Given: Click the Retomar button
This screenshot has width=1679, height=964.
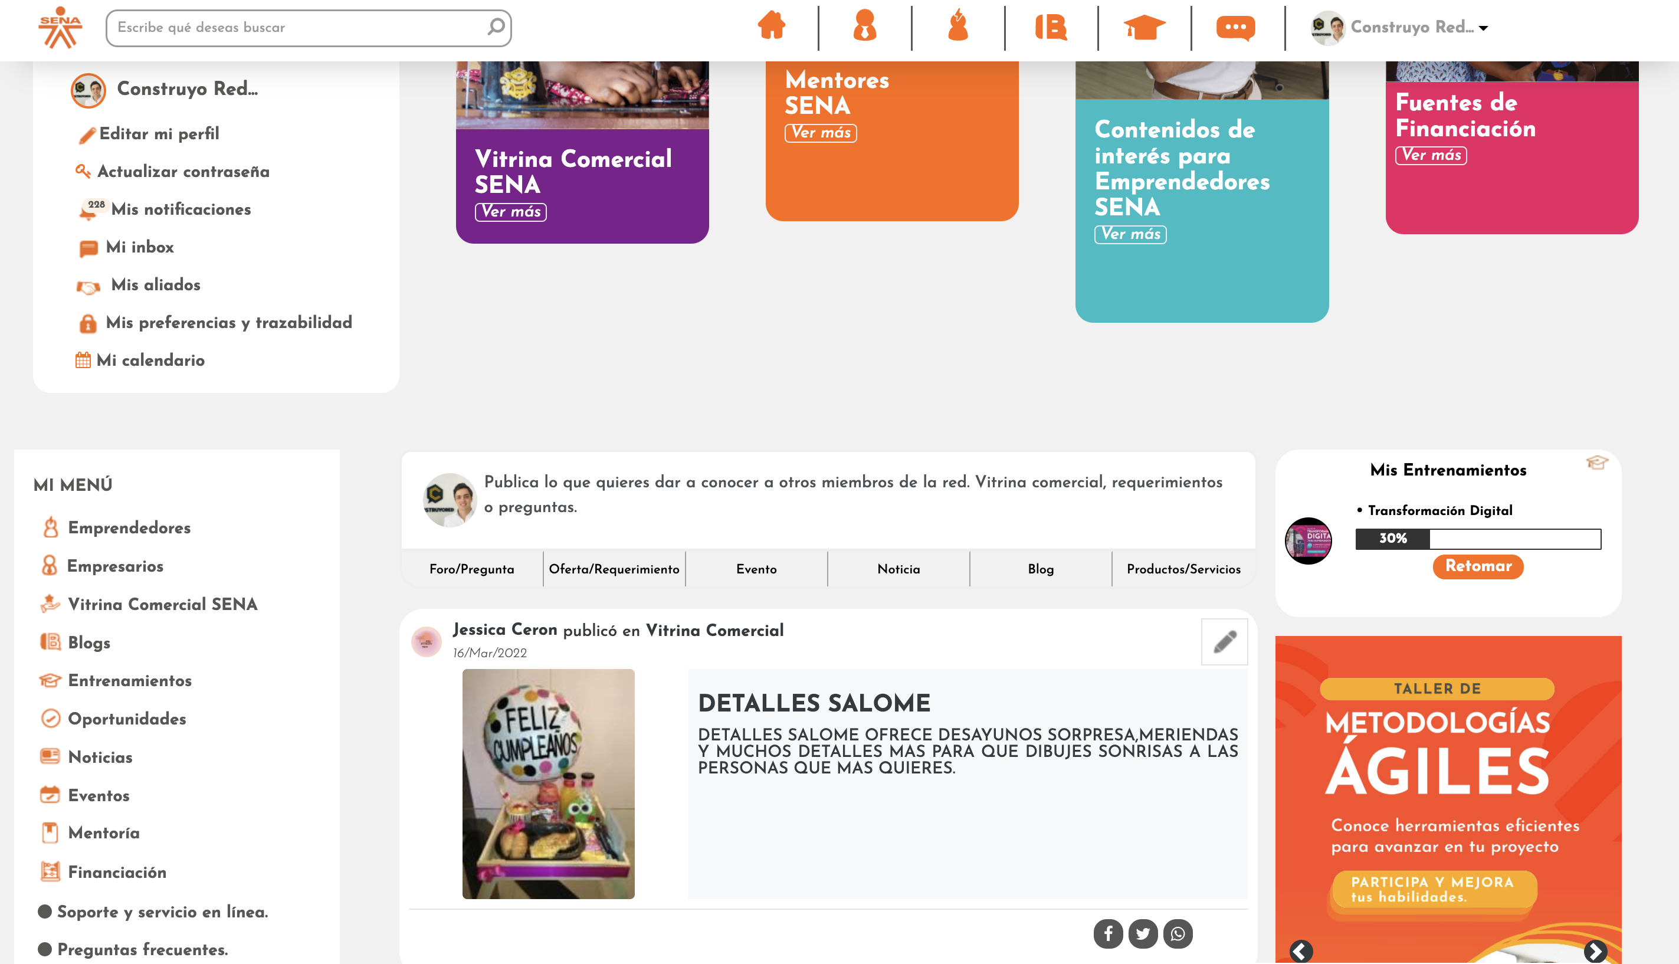Looking at the screenshot, I should [1478, 566].
